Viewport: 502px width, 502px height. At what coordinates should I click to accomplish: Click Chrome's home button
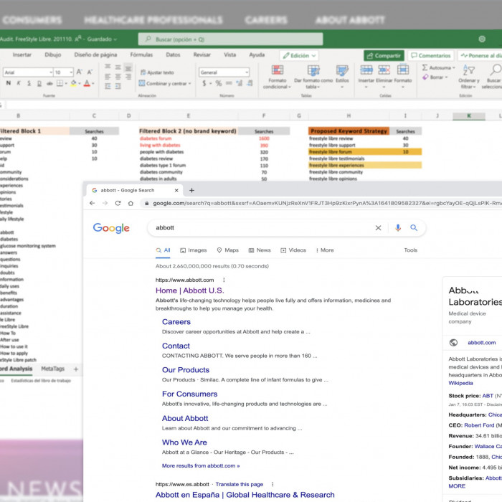[x=130, y=203]
